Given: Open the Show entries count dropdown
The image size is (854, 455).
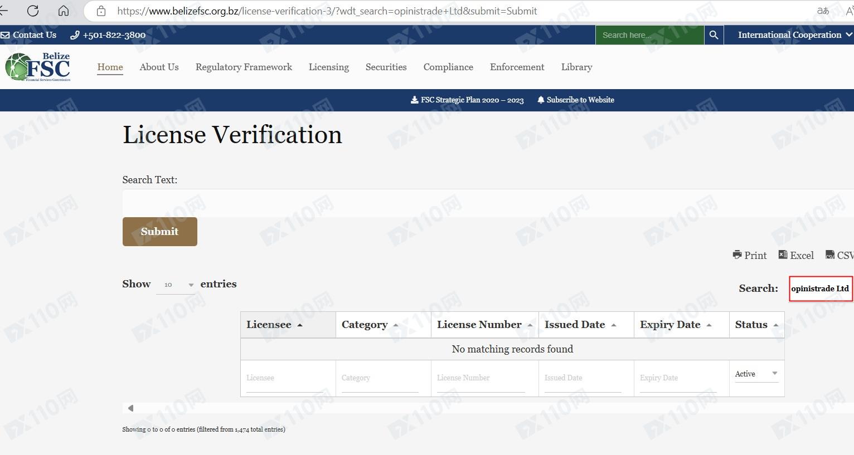Looking at the screenshot, I should click(x=175, y=285).
